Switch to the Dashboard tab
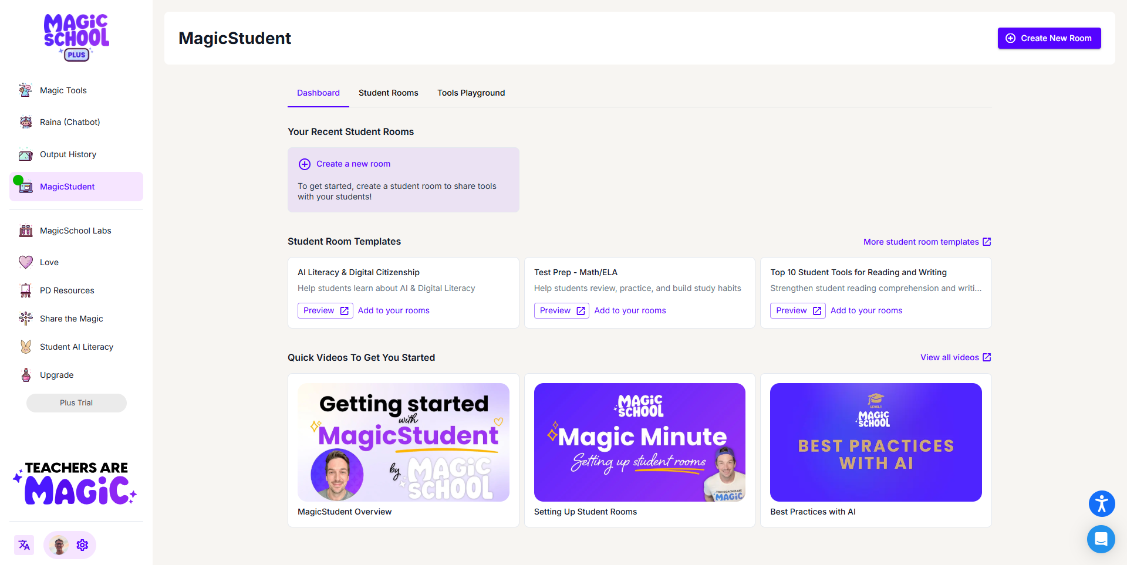The image size is (1127, 565). coord(318,93)
